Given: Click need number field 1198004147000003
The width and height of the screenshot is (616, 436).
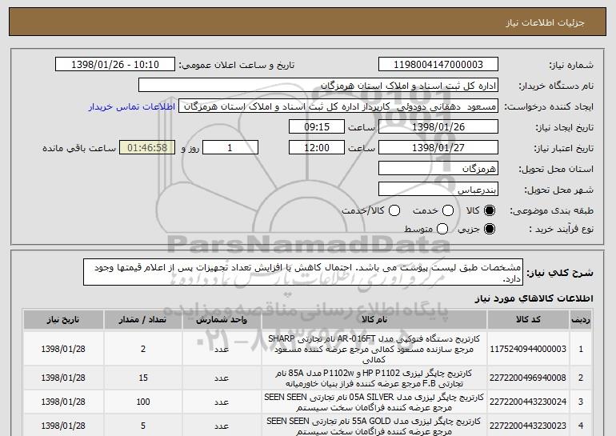Looking at the screenshot, I should click(438, 65).
